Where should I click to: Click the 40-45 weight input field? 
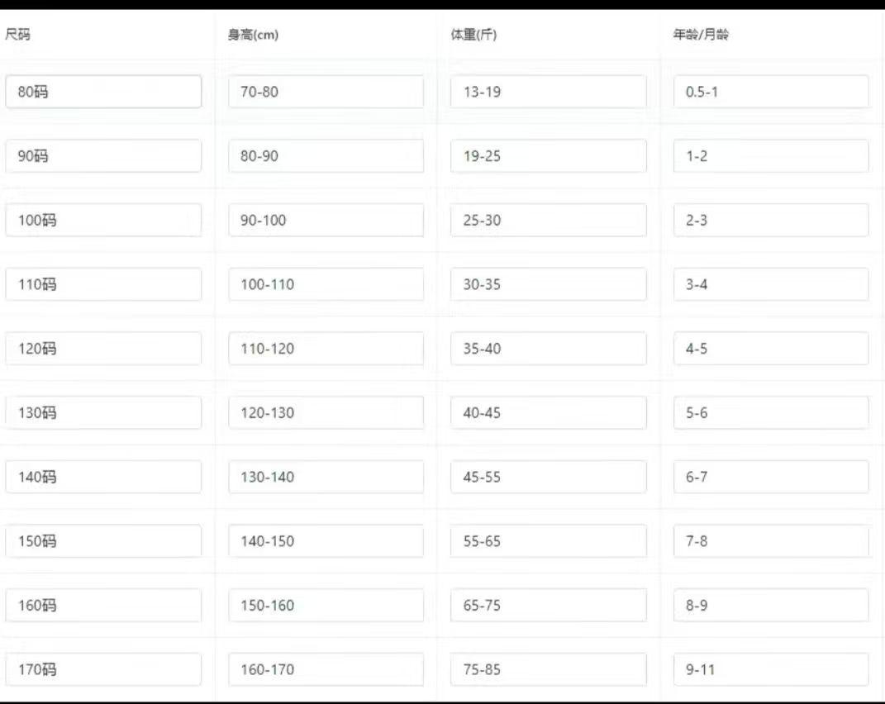pyautogui.click(x=548, y=413)
